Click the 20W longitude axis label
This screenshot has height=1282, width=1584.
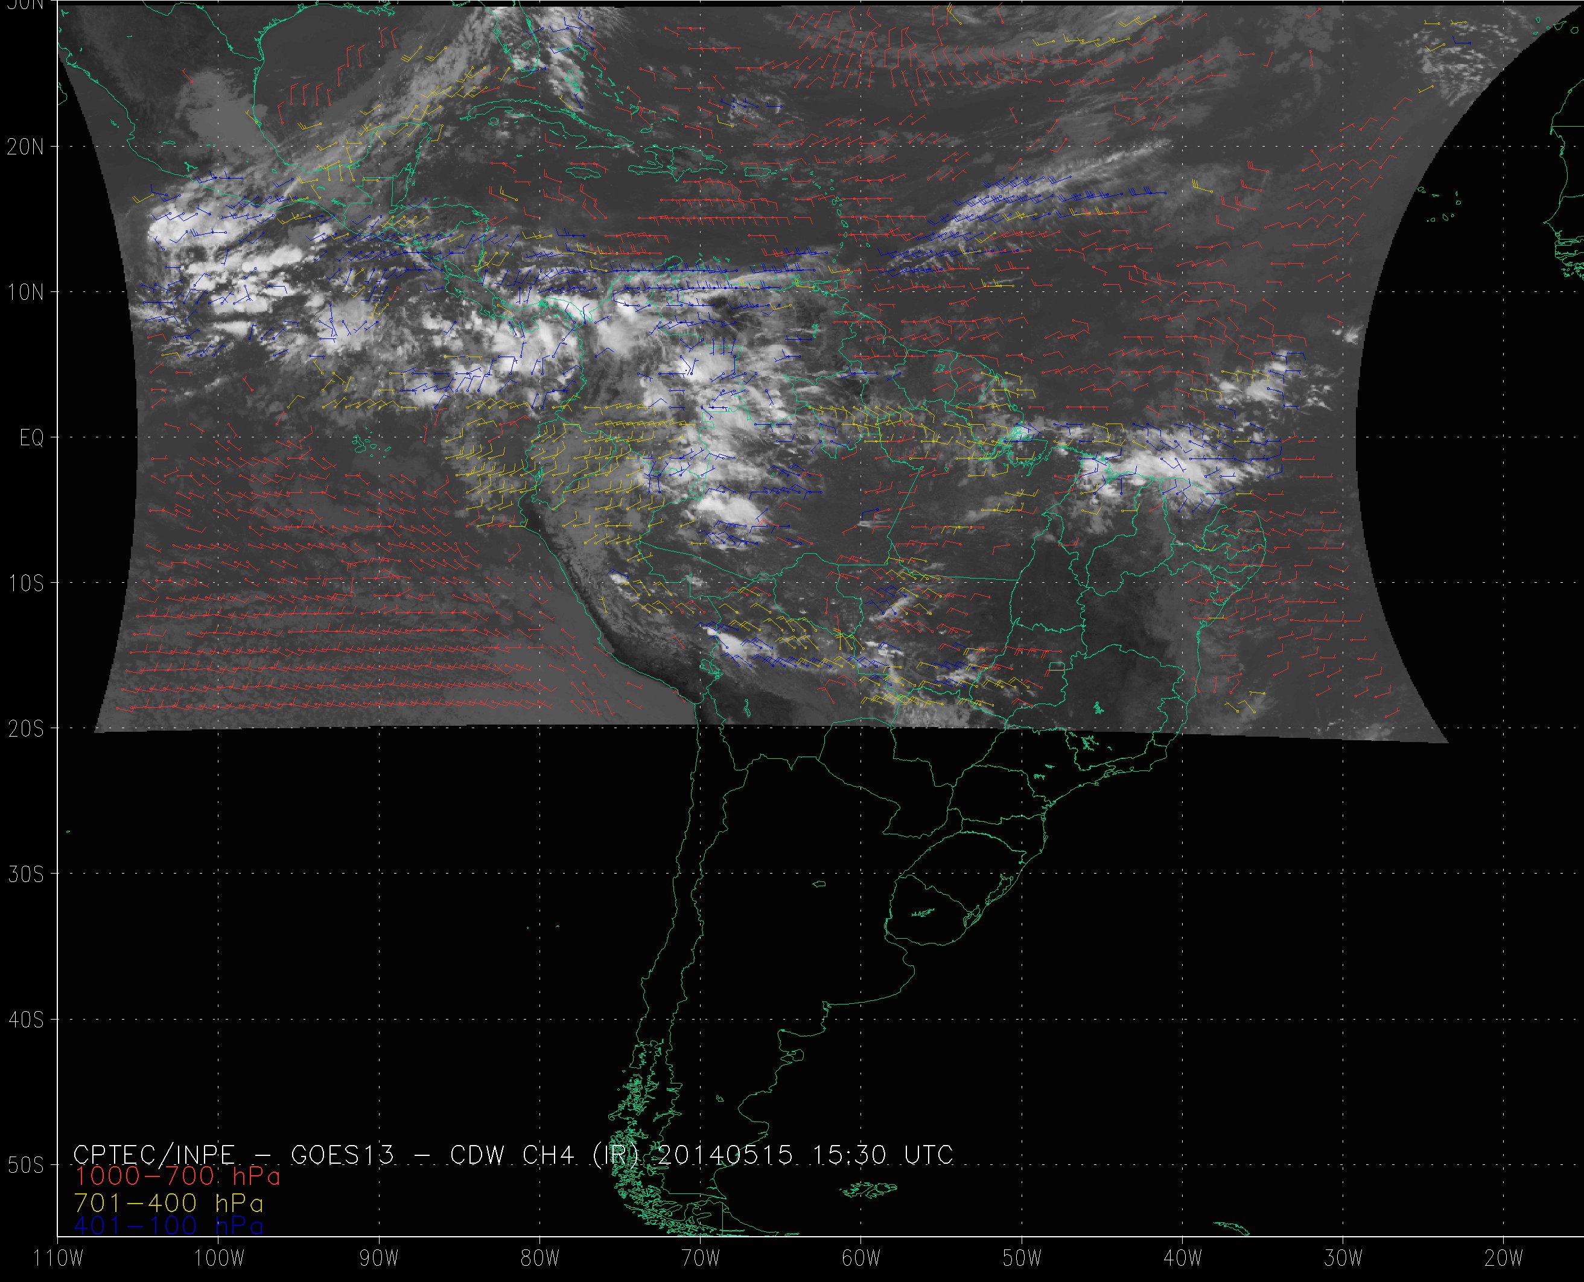(1504, 1258)
